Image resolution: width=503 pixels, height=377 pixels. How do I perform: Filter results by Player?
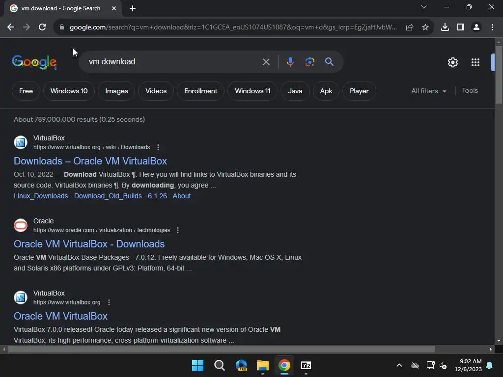tap(359, 91)
